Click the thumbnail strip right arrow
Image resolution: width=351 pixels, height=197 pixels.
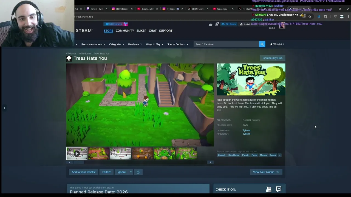[210, 162]
